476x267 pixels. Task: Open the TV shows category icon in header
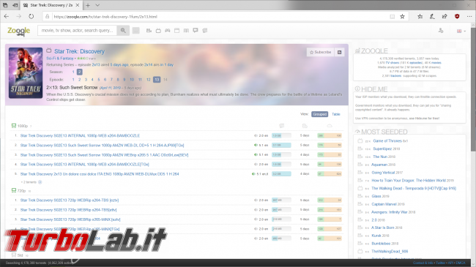pos(158,30)
